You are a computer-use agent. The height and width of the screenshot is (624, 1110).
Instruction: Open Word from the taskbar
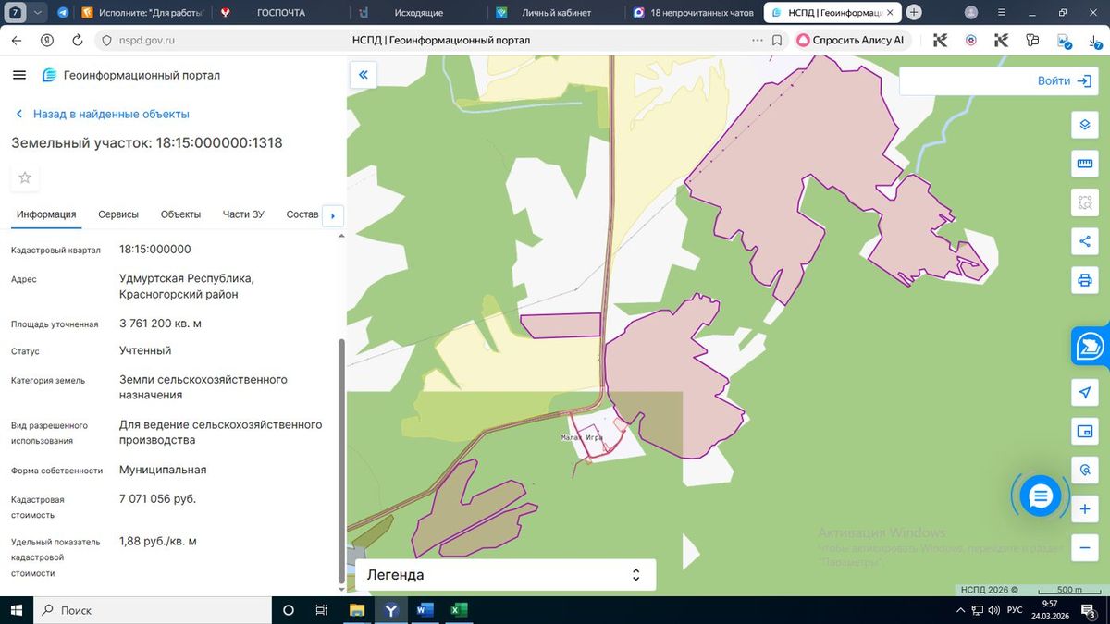click(425, 610)
